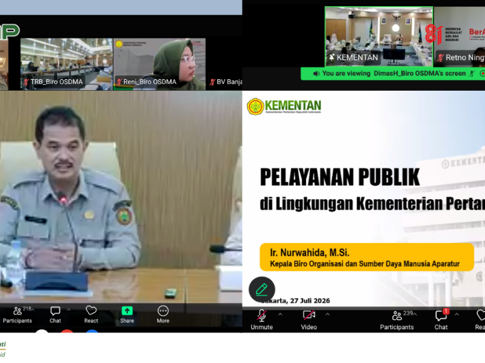Select the Reni_Biro OSDMA video thumbnail
This screenshot has height=363, width=485.
(x=159, y=64)
